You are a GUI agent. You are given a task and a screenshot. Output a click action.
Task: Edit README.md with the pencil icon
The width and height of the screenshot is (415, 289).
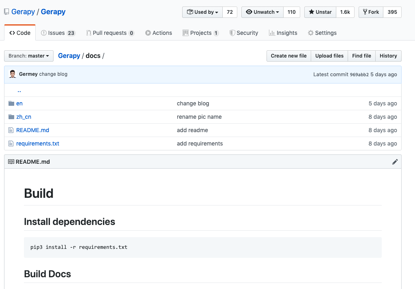click(395, 162)
